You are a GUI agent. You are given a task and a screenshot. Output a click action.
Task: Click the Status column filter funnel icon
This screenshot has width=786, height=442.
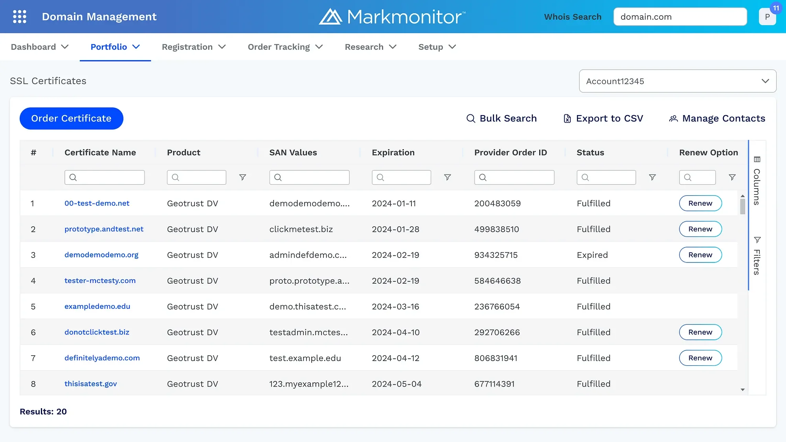pyautogui.click(x=652, y=177)
